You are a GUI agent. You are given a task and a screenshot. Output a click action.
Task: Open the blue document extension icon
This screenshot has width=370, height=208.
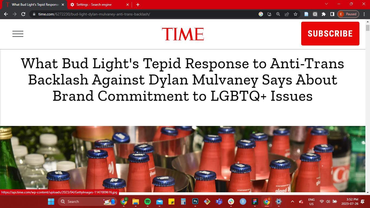pyautogui.click(x=306, y=14)
